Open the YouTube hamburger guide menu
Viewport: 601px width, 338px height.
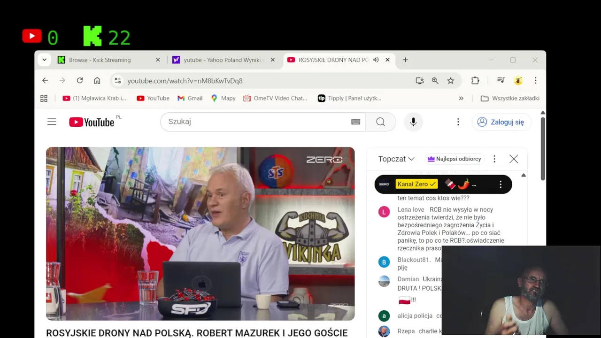52,122
